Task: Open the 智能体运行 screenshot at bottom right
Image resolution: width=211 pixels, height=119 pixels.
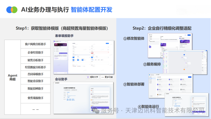Action: pos(187,105)
